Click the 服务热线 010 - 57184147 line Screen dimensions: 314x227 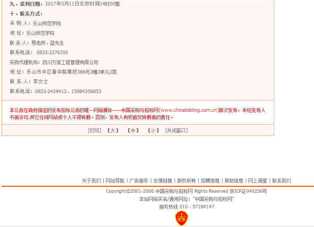187,207
